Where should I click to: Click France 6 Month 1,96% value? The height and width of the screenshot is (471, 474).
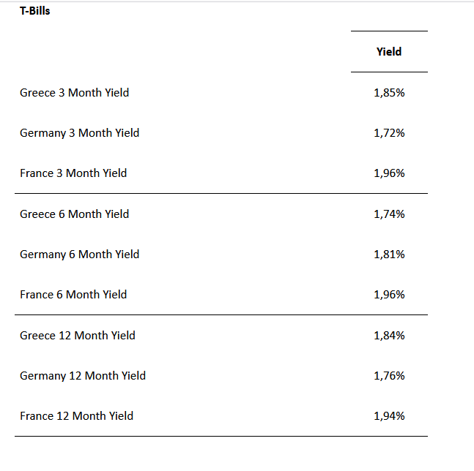point(389,295)
